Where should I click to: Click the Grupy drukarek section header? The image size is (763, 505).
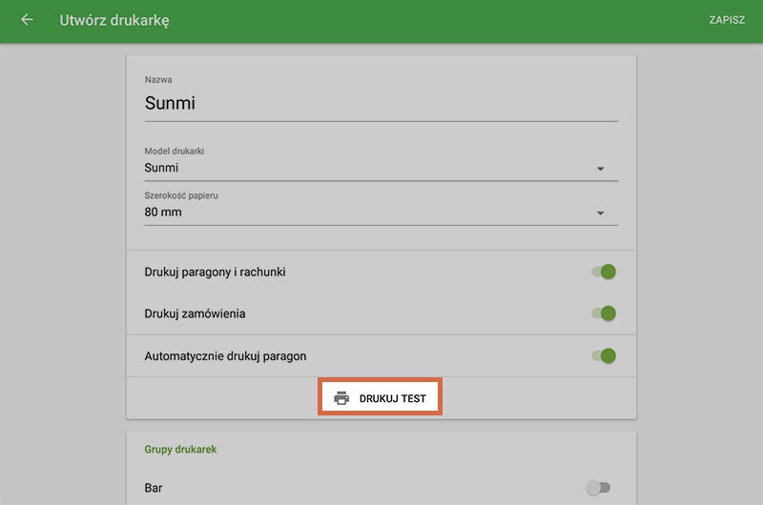point(180,449)
